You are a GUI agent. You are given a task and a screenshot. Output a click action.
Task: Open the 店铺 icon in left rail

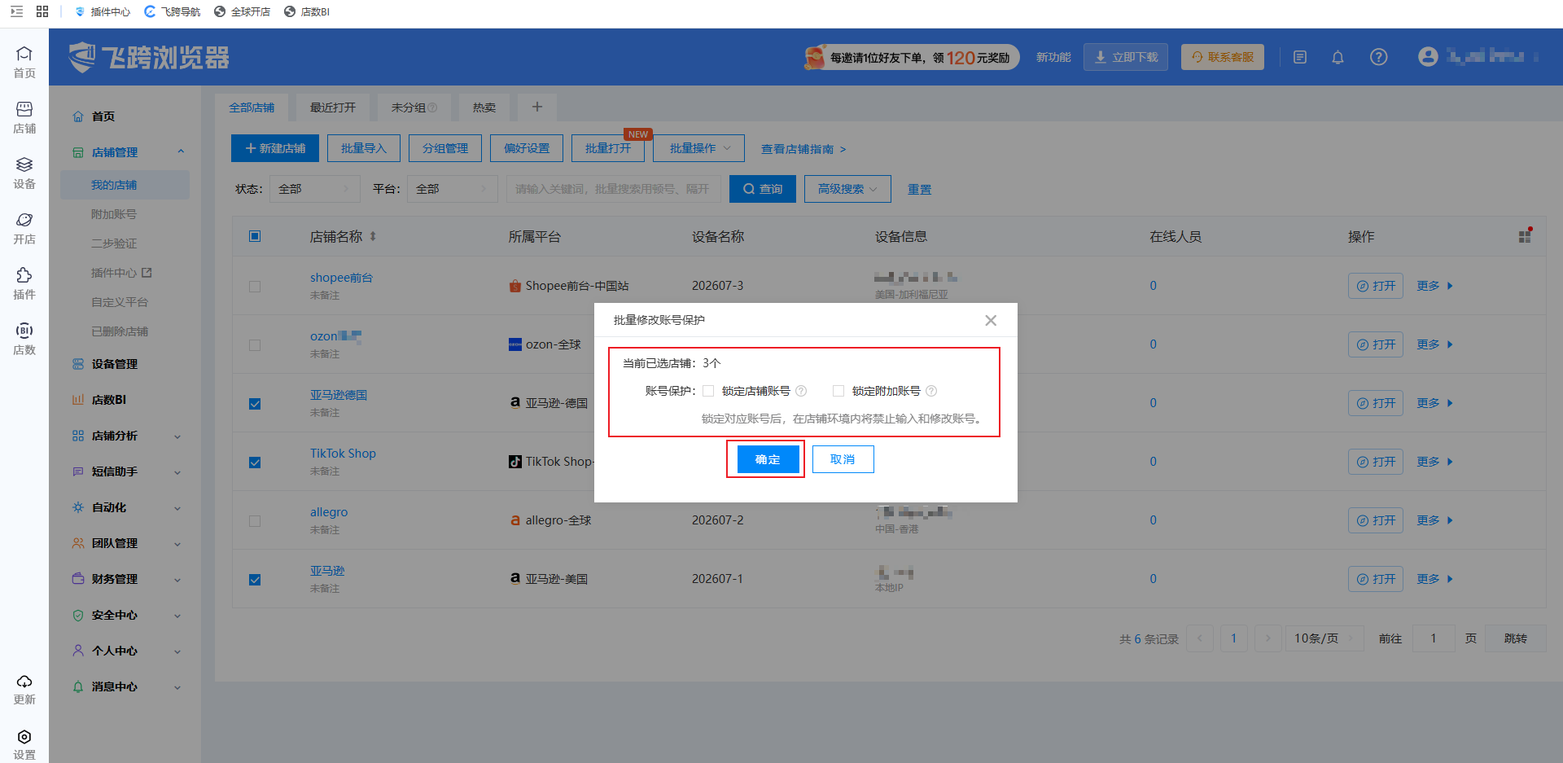click(24, 117)
